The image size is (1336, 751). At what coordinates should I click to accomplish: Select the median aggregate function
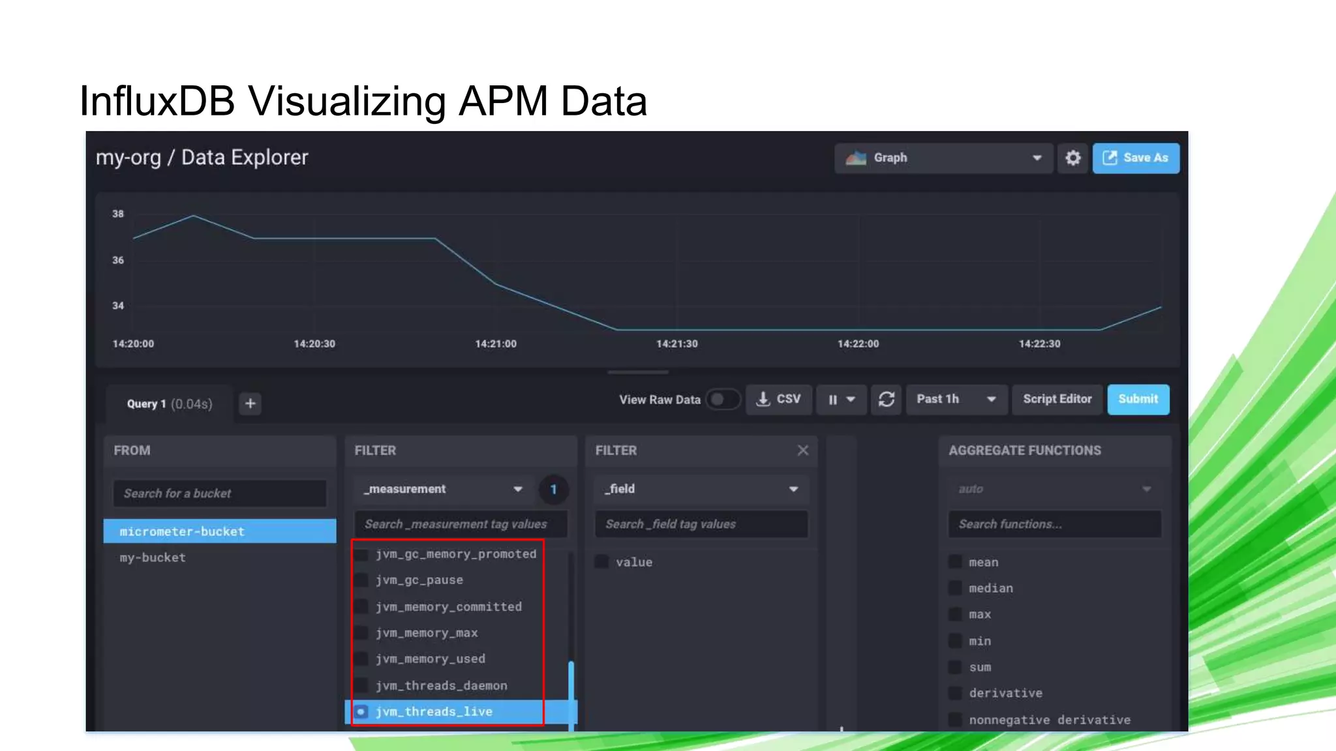(955, 588)
